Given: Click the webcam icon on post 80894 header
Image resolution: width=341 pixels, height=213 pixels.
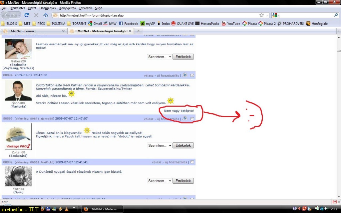Looking at the screenshot, I should [x=185, y=75].
